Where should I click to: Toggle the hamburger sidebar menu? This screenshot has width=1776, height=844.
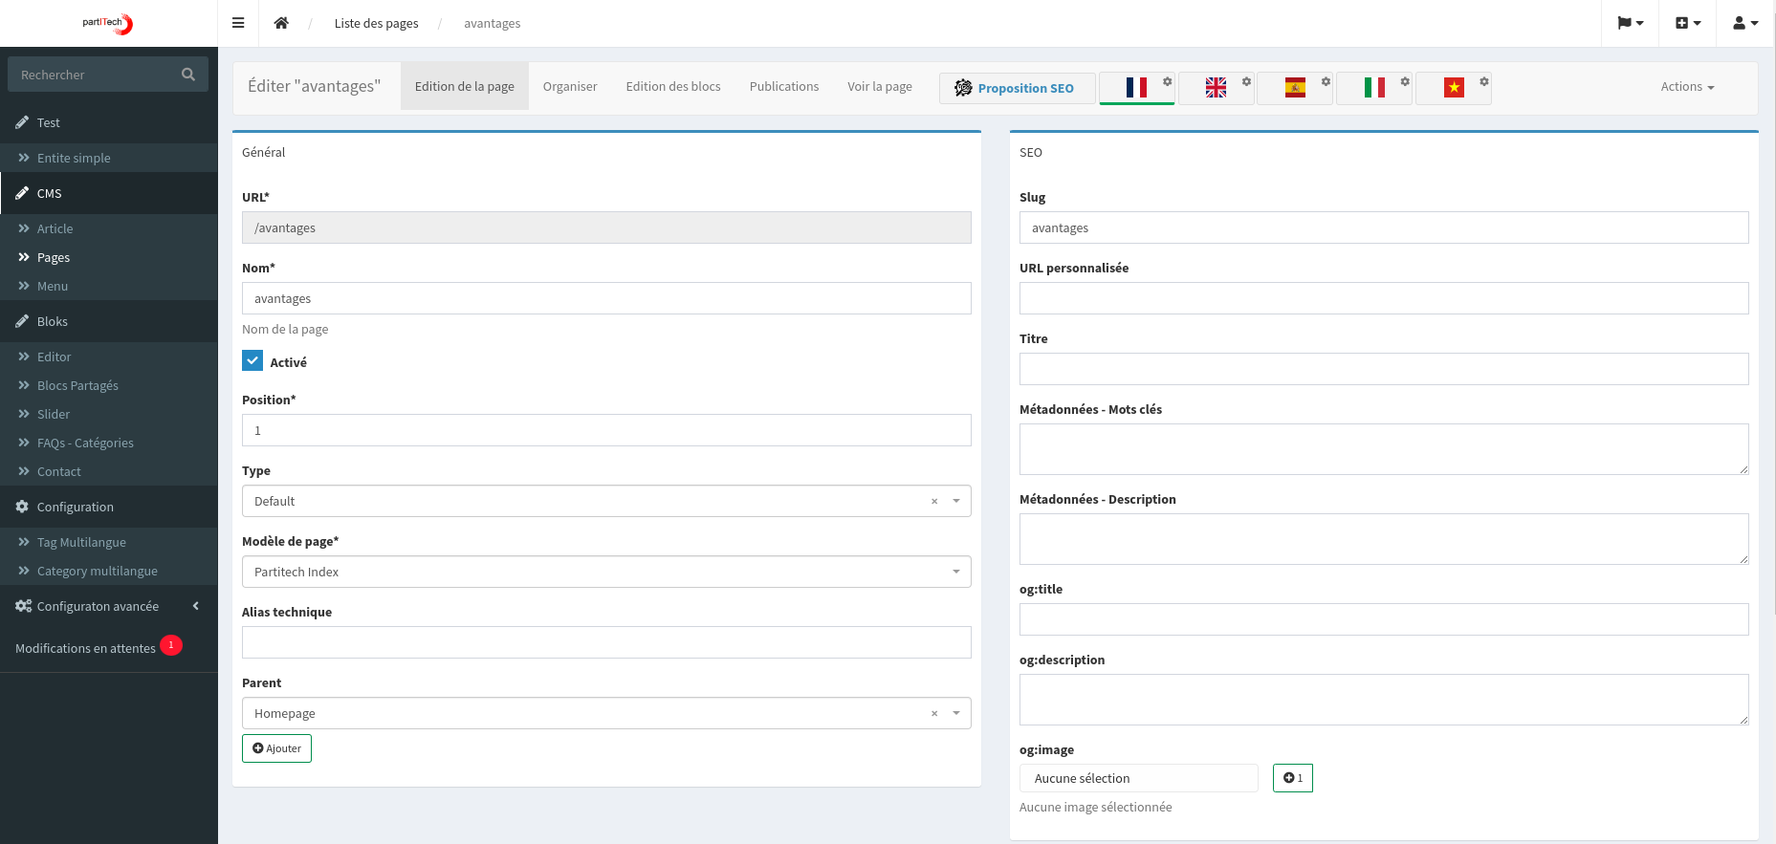(x=238, y=23)
